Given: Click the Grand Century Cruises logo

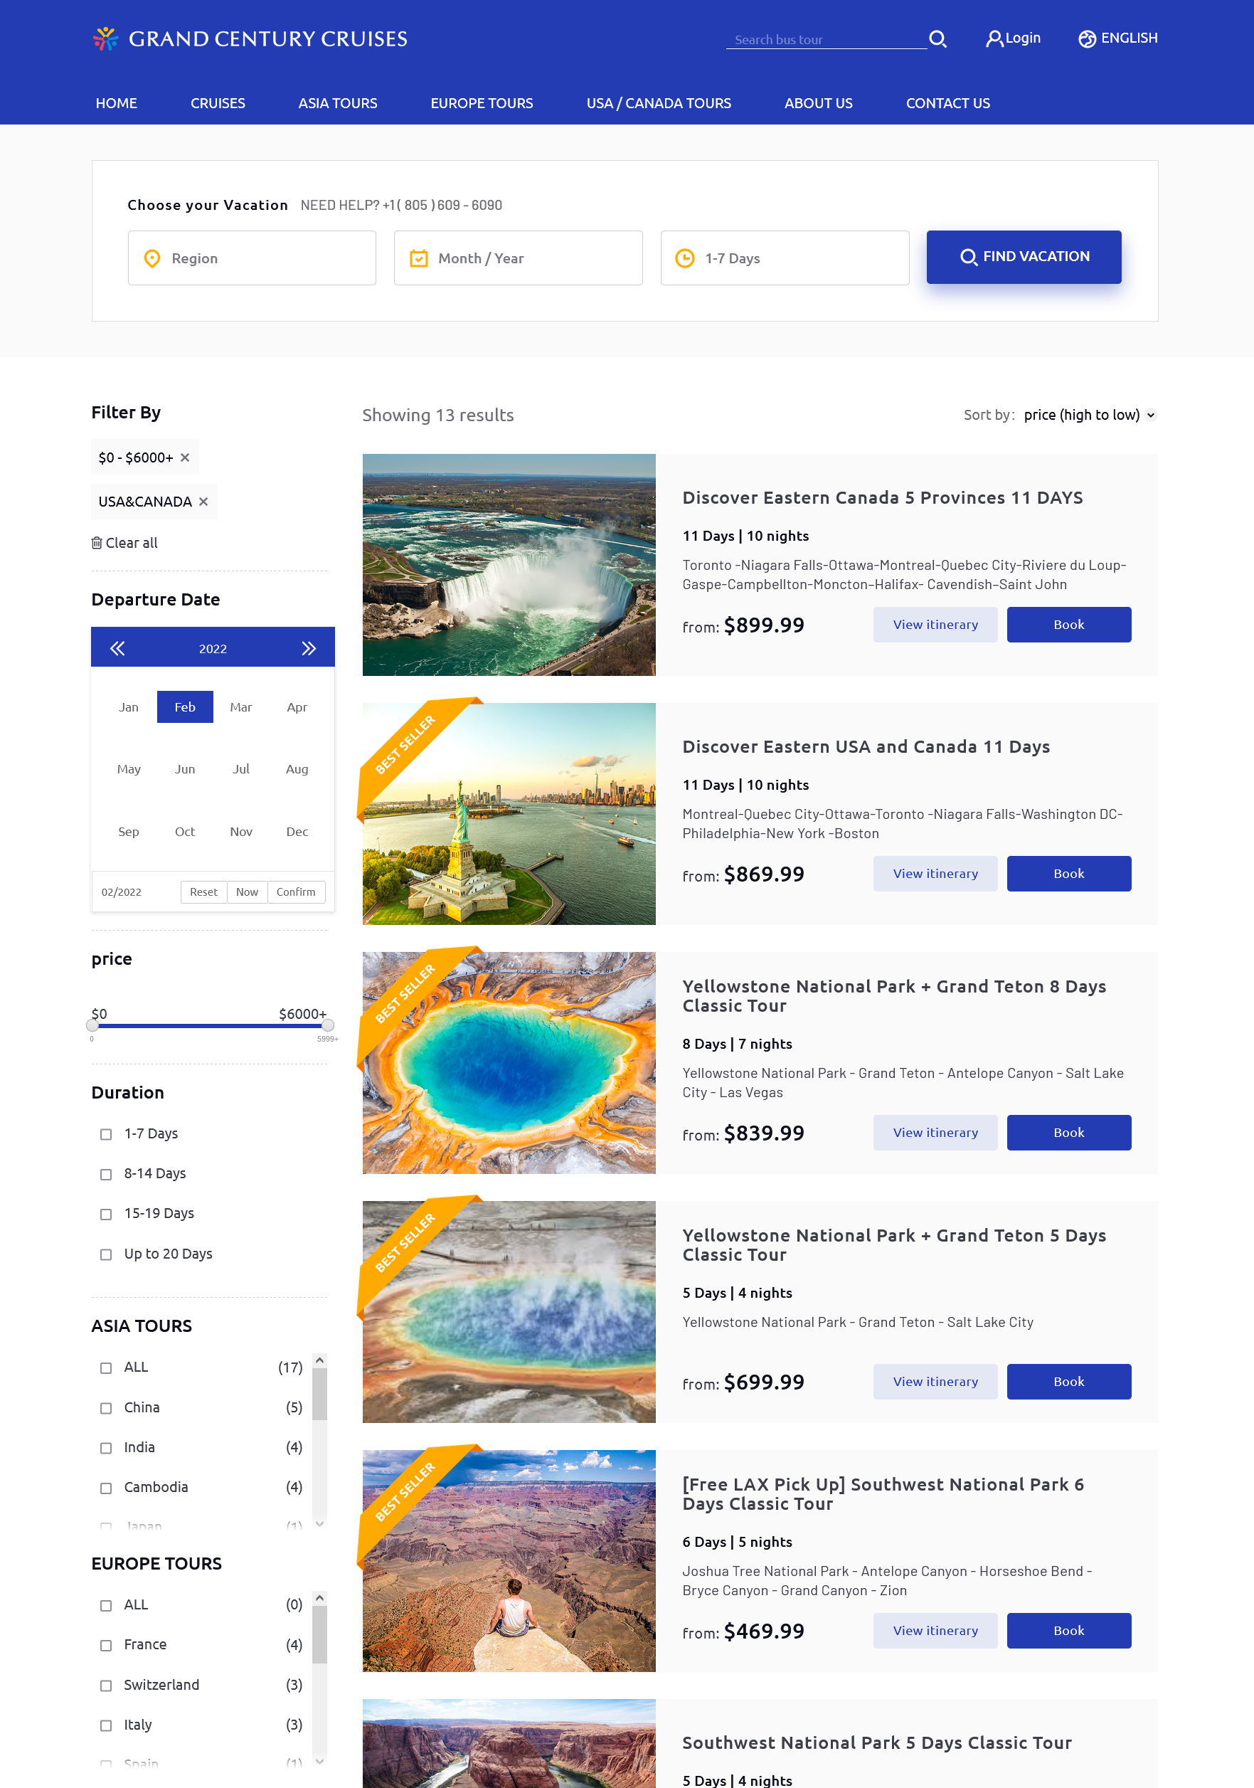Looking at the screenshot, I should [250, 39].
